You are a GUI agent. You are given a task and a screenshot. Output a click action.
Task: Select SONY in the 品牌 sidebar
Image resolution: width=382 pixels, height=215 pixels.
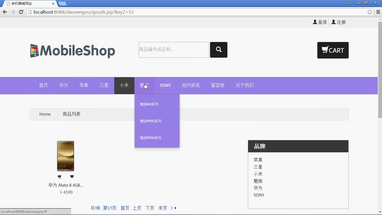pos(259,195)
